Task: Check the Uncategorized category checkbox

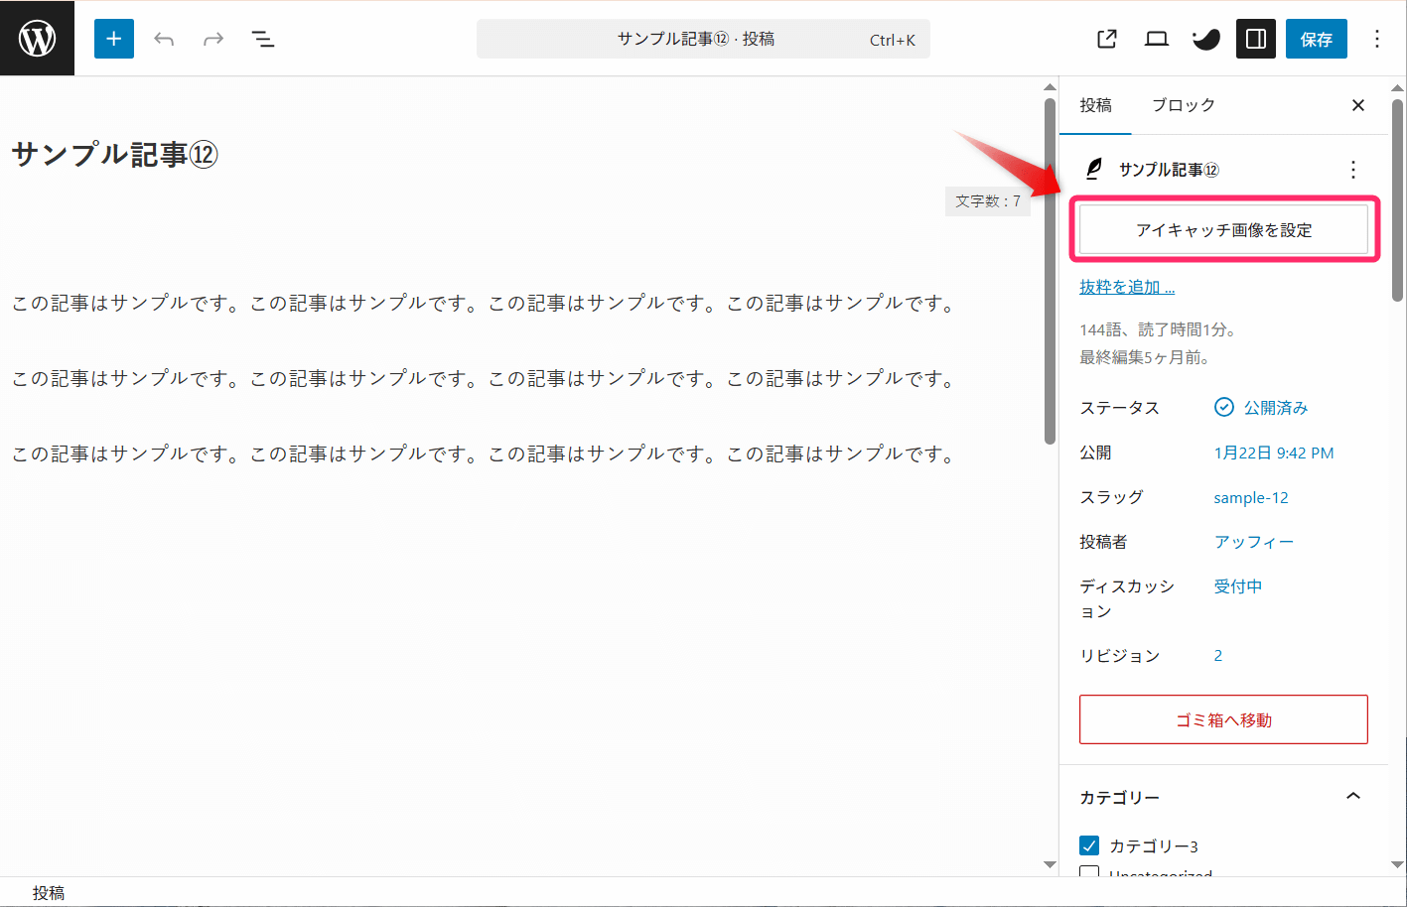Action: click(x=1089, y=872)
